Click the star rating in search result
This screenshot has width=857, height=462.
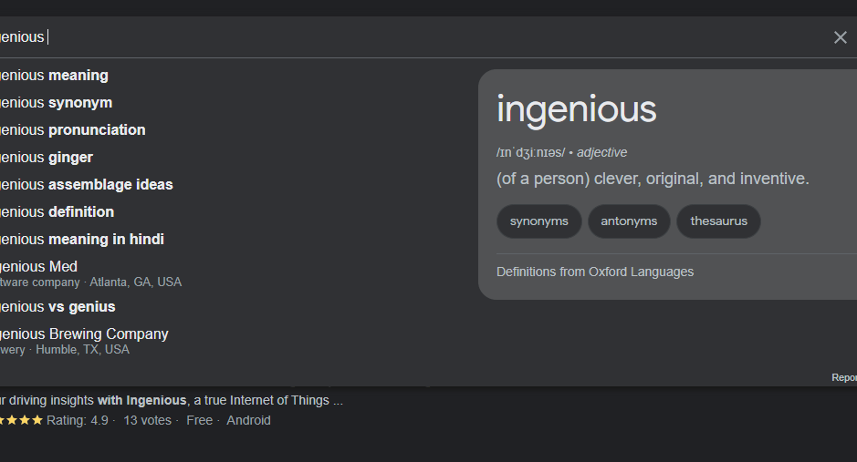coord(22,420)
